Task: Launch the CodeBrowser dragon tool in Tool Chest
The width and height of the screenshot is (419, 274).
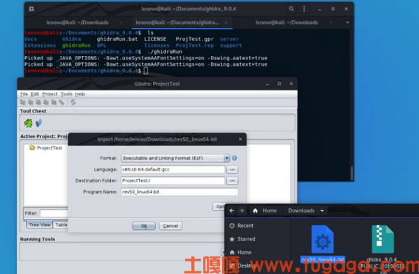Action: click(28, 123)
